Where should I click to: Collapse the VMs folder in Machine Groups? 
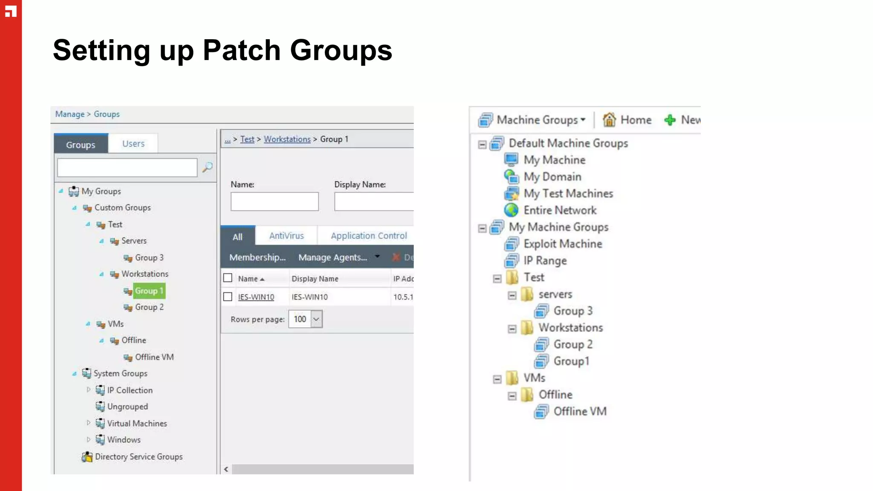point(497,379)
